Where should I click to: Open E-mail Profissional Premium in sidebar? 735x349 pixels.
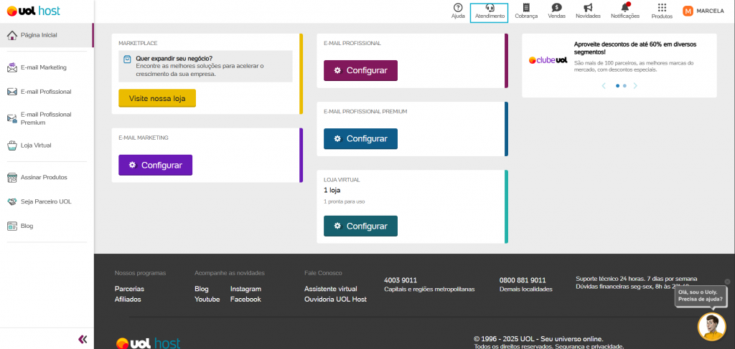[x=47, y=118]
